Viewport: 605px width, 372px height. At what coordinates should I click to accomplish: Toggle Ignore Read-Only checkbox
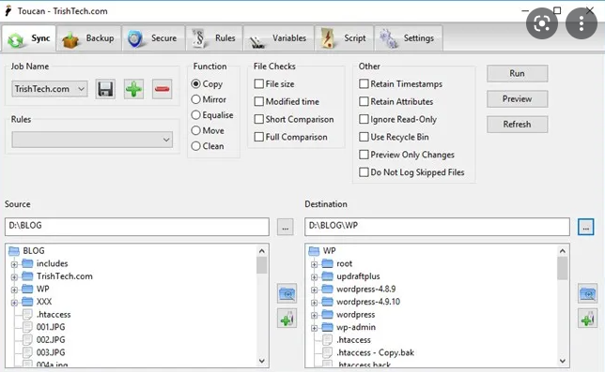click(364, 119)
